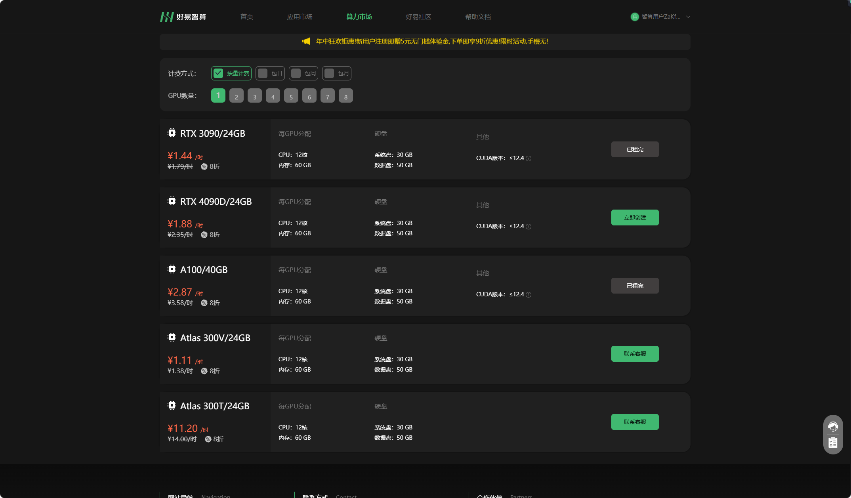Enable the 包日 daily billing checkbox

tap(263, 73)
